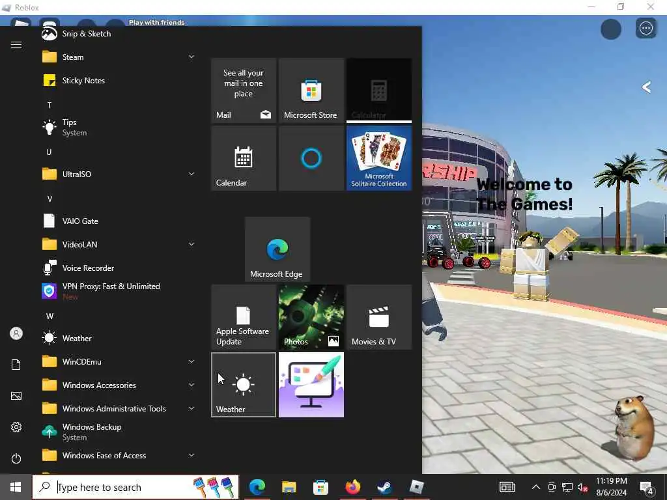
Task: Open the muted volume tray icon
Action: click(583, 487)
